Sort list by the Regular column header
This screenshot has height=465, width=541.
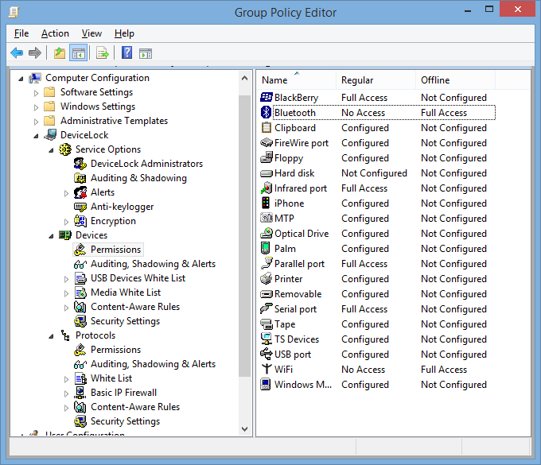pos(376,80)
